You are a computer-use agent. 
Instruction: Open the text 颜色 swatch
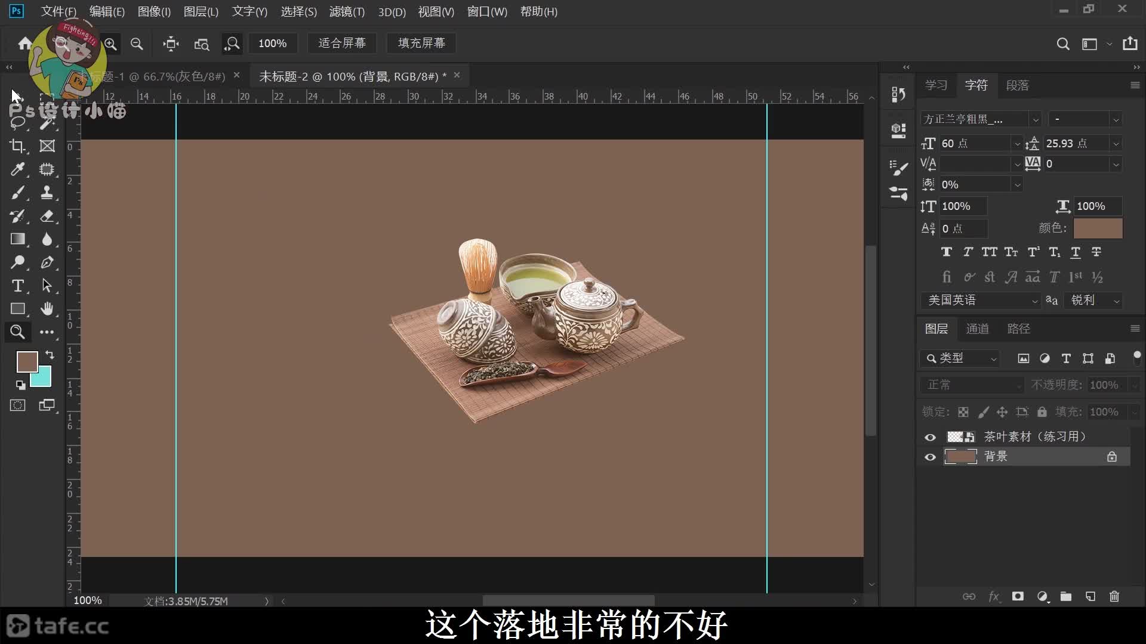[1098, 228]
